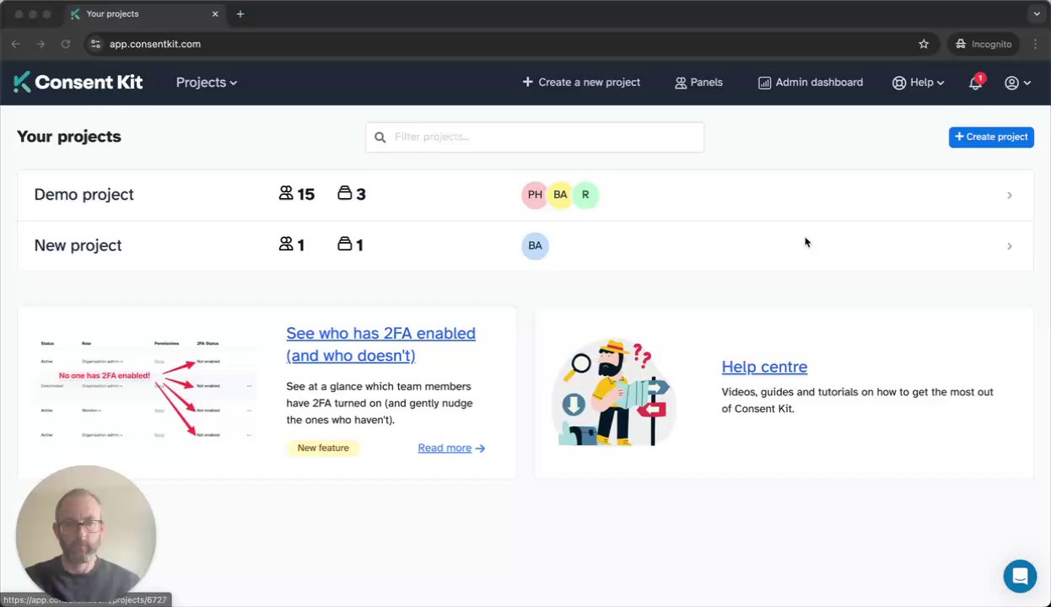
Task: Open the user account menu
Action: coord(1017,83)
